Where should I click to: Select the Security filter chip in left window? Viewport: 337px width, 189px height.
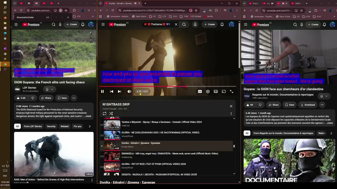(51, 126)
